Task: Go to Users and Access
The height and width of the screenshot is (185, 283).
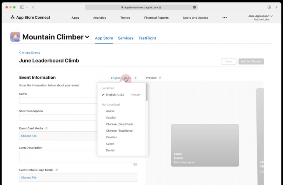Action: coord(195,18)
